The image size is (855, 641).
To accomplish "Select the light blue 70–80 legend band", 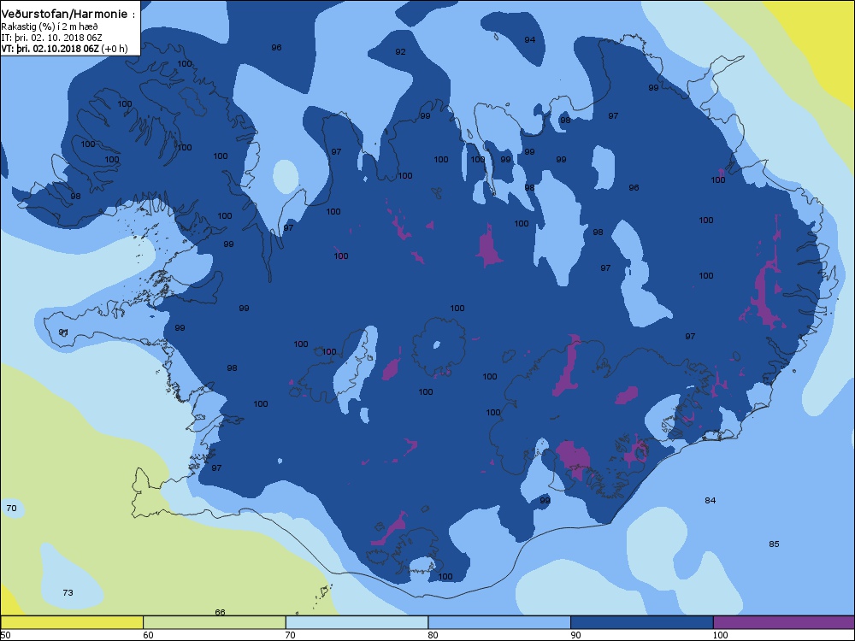I will click(x=357, y=622).
